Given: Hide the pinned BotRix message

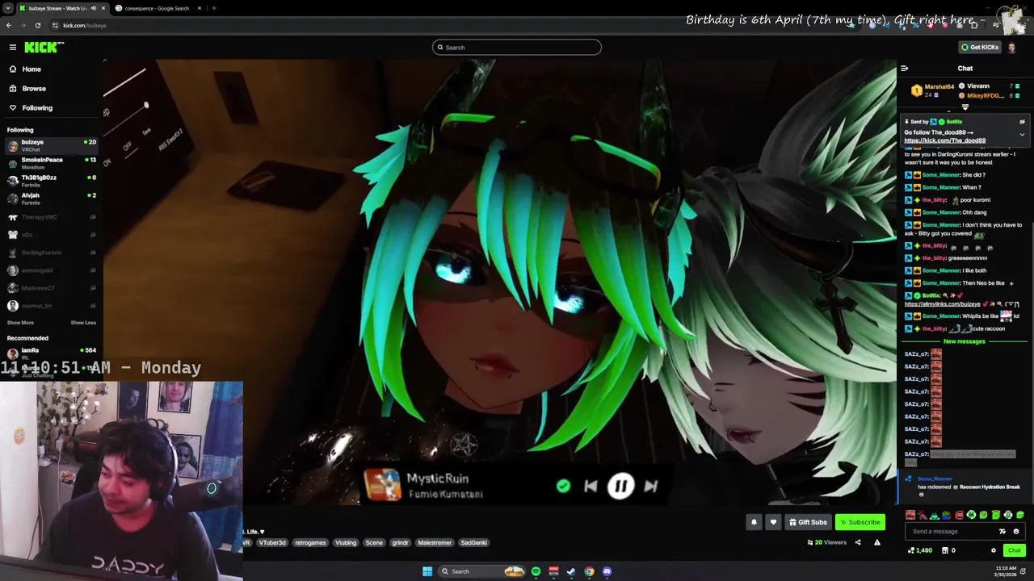Looking at the screenshot, I should (1022, 122).
